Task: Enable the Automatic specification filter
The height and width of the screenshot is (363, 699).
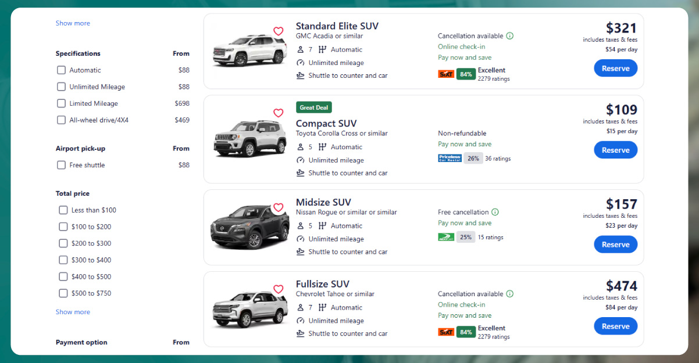Action: 61,70
